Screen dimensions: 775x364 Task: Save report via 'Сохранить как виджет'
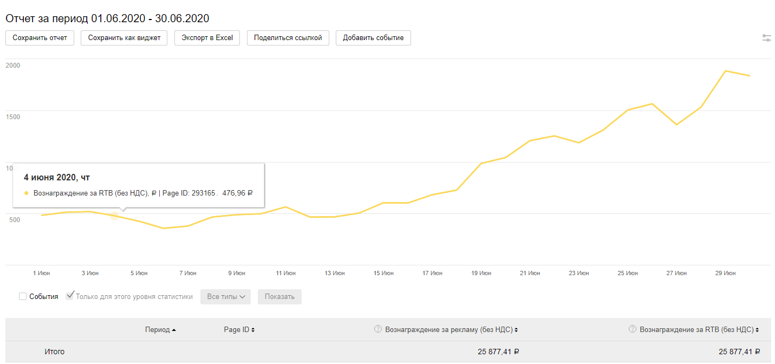(124, 38)
